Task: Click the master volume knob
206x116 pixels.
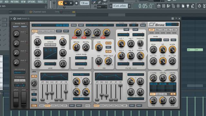Action: click(x=173, y=78)
